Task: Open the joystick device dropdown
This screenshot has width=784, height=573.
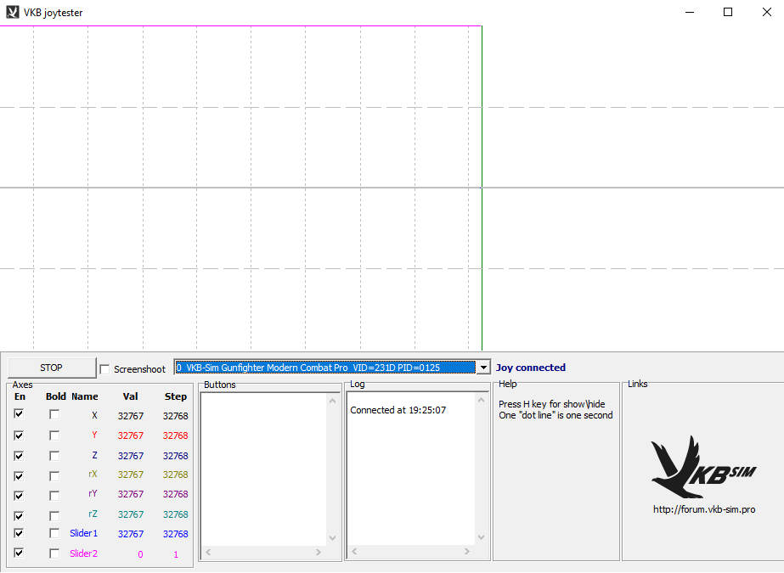Action: [x=483, y=368]
